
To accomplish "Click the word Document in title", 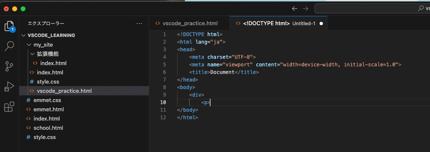I will point(222,72).
